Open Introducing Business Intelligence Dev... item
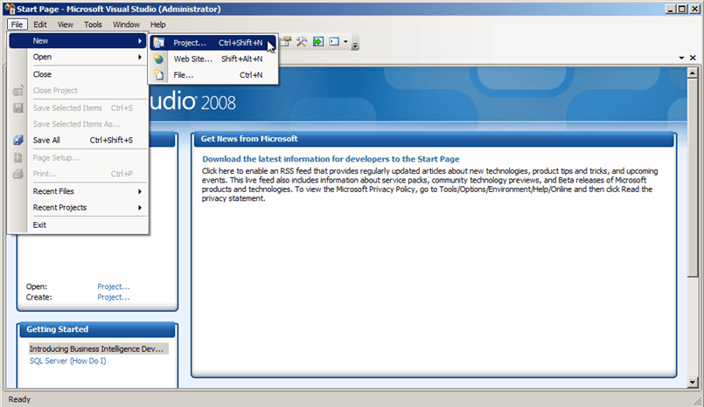 point(98,348)
